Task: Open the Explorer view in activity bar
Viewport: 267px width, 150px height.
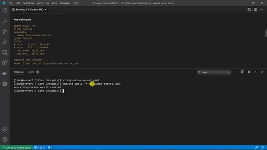Action: pyautogui.click(x=5, y=11)
